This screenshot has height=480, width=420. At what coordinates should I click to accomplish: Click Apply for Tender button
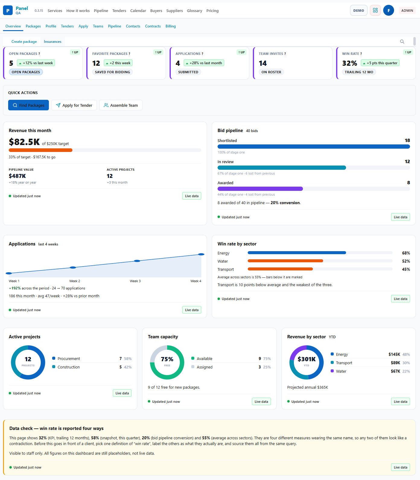coord(74,105)
